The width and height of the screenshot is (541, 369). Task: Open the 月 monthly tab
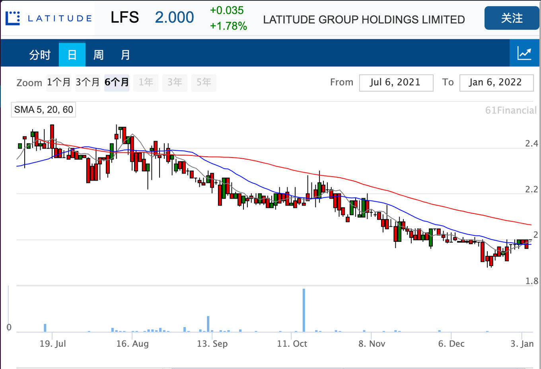[x=125, y=55]
